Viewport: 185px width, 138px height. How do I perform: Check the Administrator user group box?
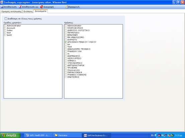pyautogui.click(x=5, y=26)
